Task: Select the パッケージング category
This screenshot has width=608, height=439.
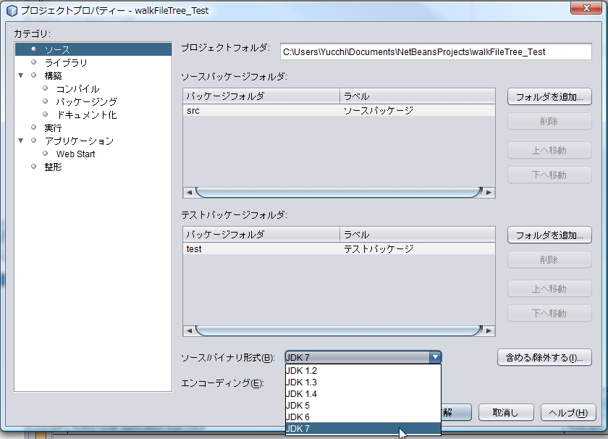Action: [86, 101]
